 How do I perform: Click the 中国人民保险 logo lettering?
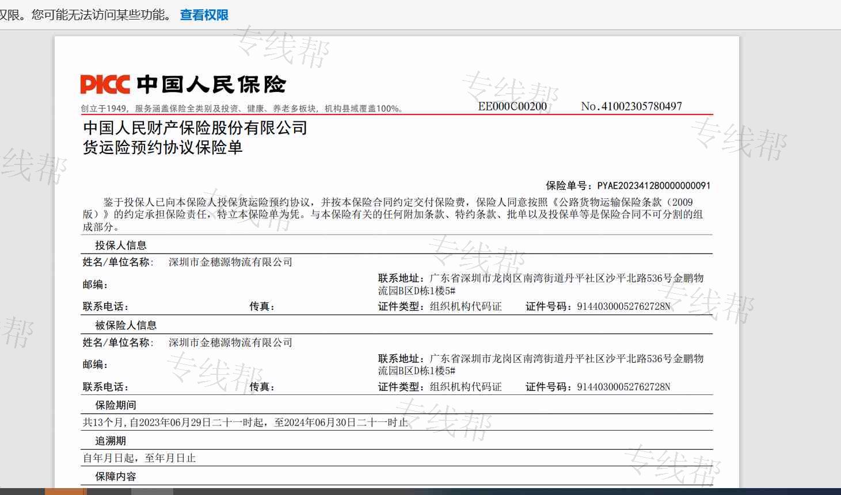211,85
